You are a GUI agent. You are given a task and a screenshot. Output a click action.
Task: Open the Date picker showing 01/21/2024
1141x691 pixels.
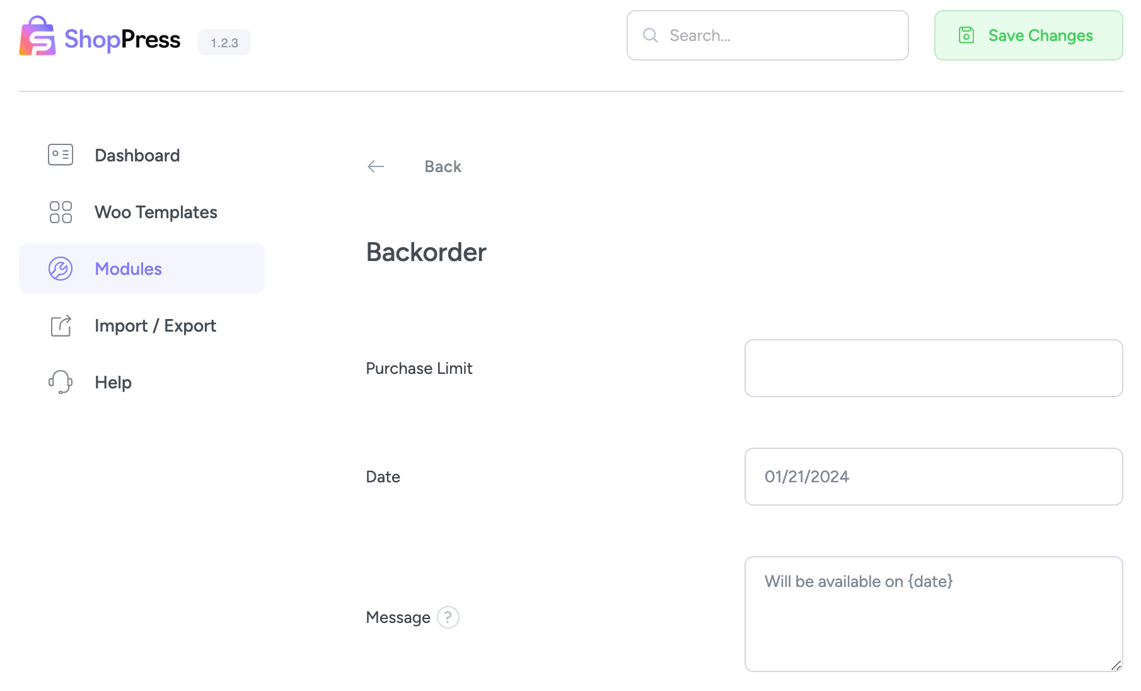pos(933,477)
